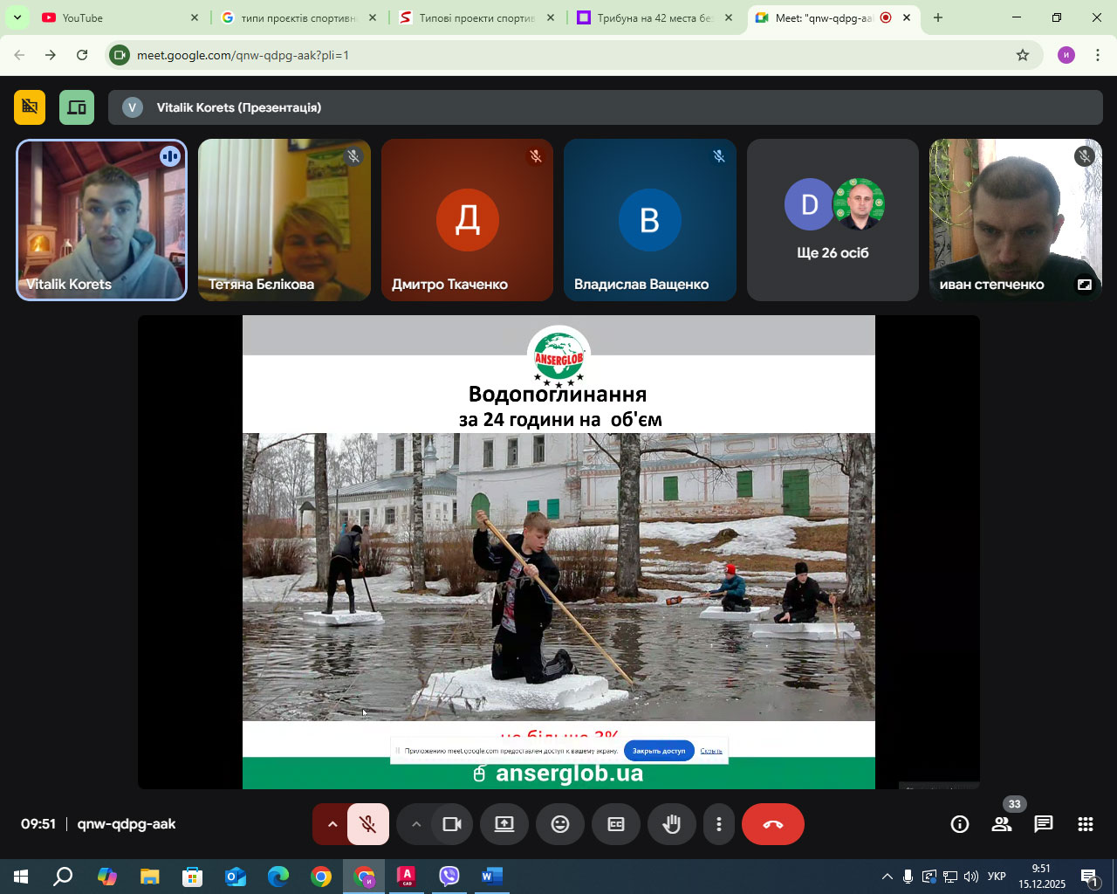Screen dimensions: 1117x894
Task: Open meeting details info icon
Action: [x=960, y=824]
